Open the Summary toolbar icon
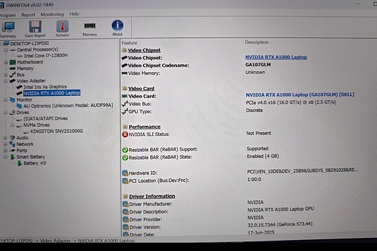This screenshot has height=251, width=377. (x=8, y=29)
